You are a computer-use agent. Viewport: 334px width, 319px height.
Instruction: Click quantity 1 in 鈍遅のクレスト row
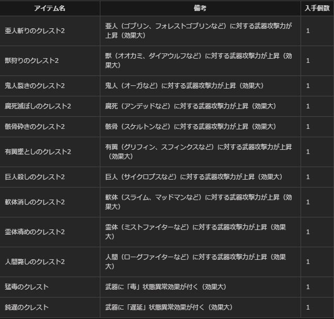click(308, 307)
